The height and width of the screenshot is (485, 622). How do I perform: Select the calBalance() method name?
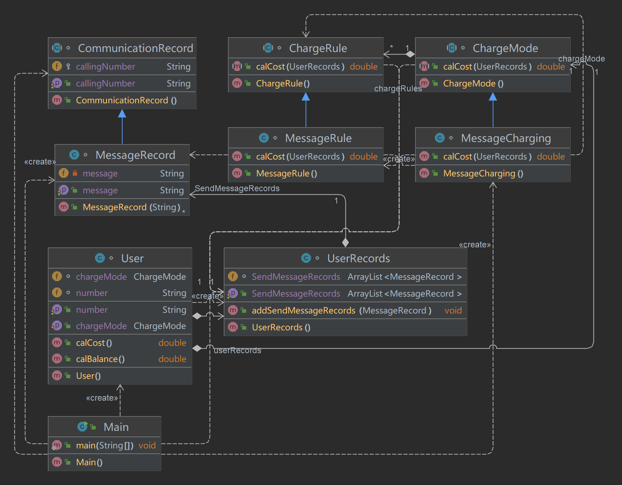(100, 359)
